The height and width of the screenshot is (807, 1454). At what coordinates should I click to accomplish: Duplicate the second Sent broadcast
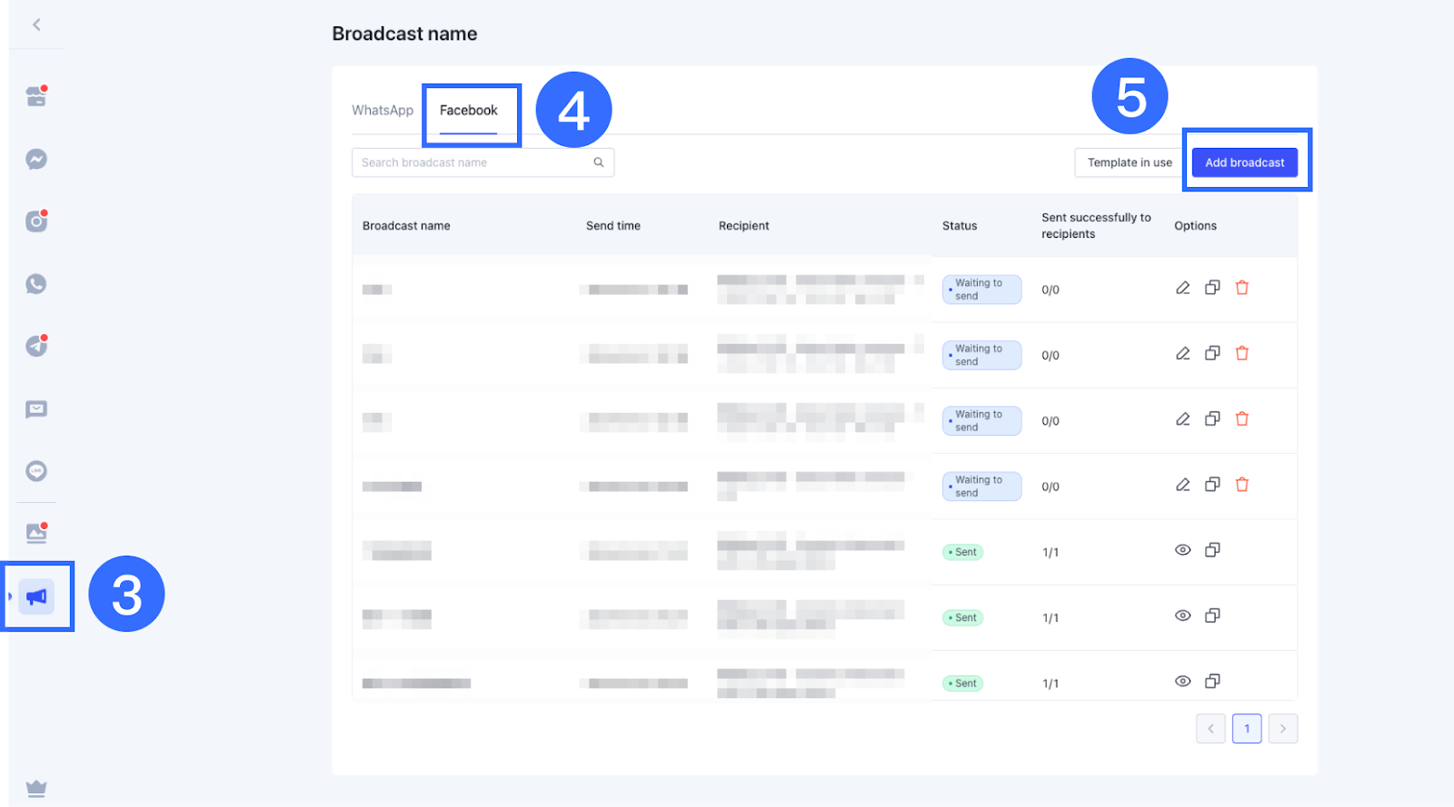coord(1212,615)
